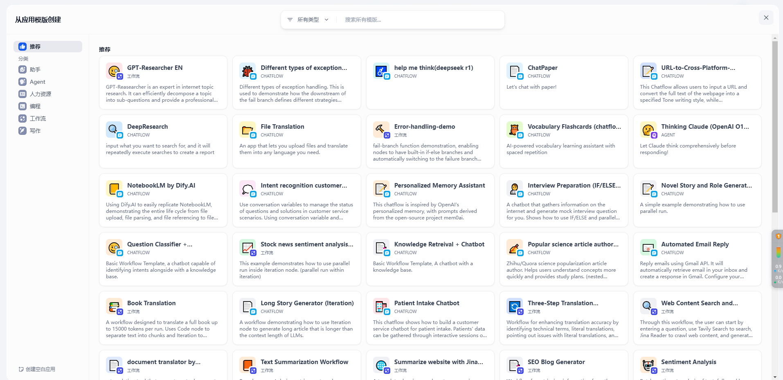Open the SEO Blog Generator title
Screen dimensions: 783x380
pyautogui.click(x=556, y=362)
